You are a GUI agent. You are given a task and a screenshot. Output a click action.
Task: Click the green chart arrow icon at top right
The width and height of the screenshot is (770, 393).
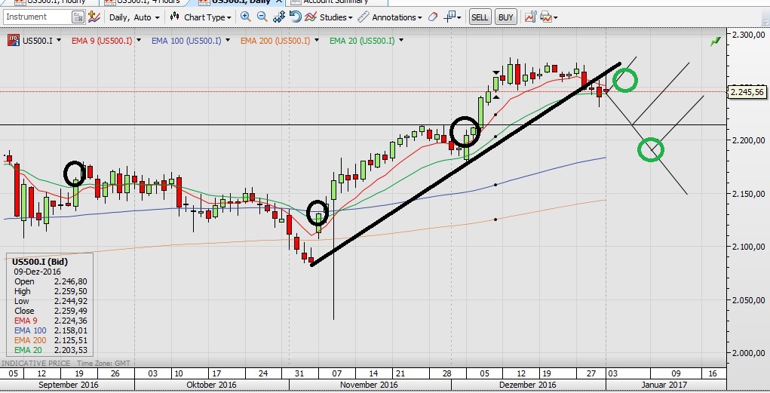coord(716,41)
